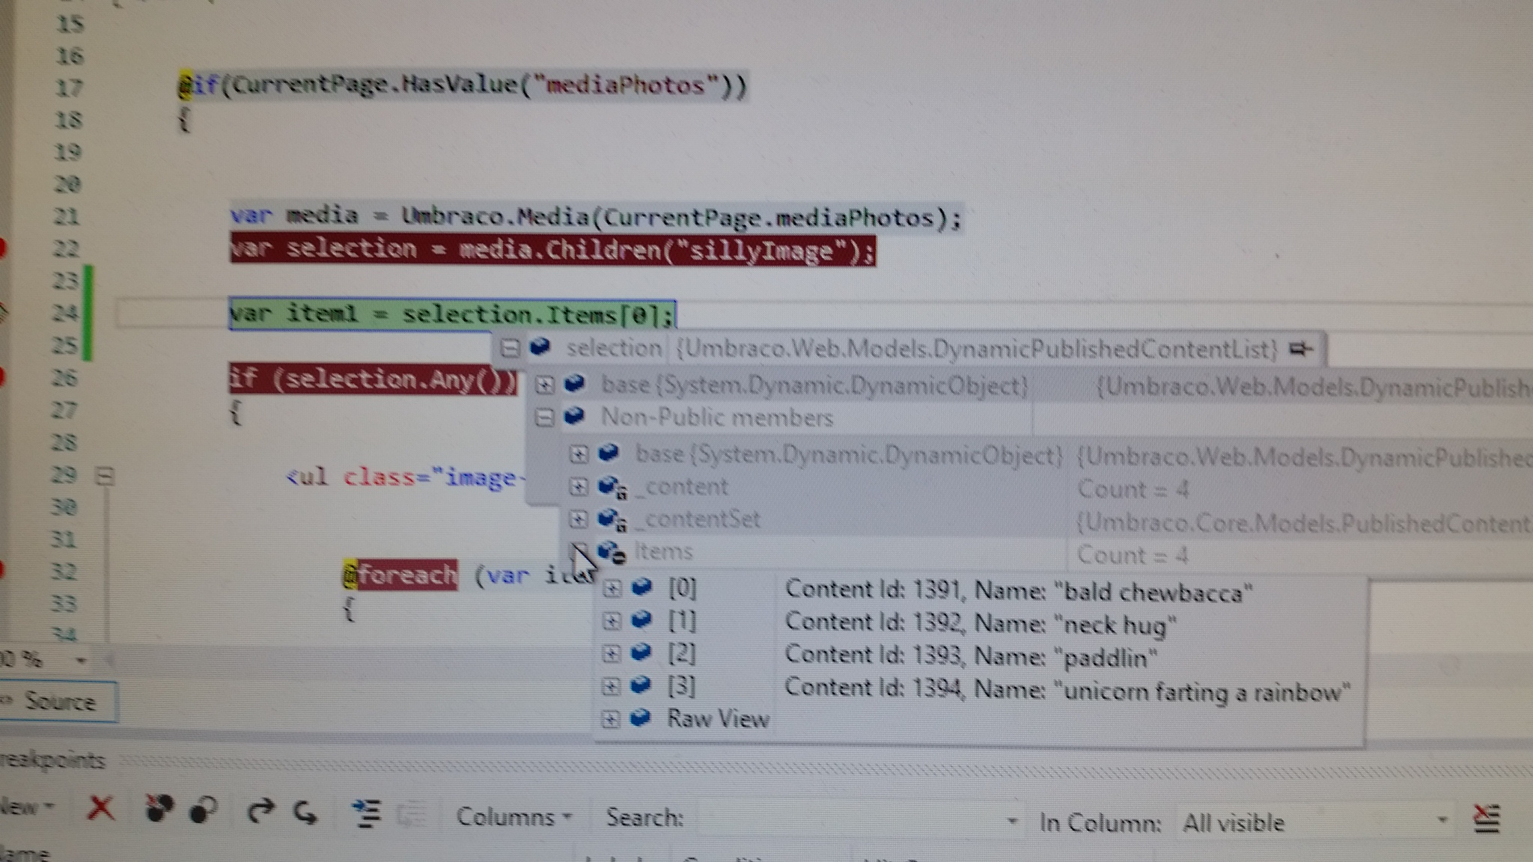The image size is (1533, 862).
Task: Collapse the selection datatip root node
Action: click(x=509, y=348)
